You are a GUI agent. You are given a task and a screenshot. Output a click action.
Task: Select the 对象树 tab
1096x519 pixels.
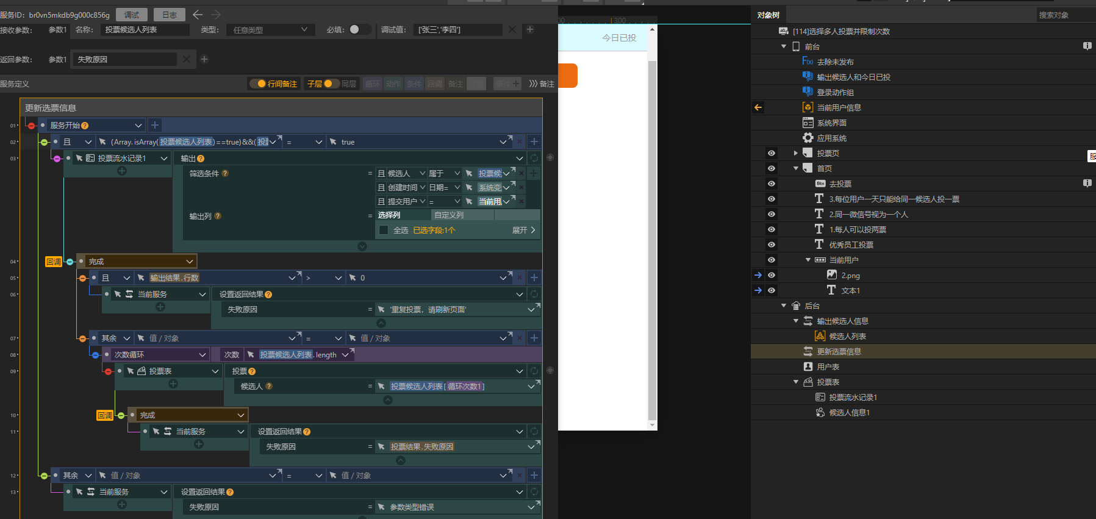(768, 15)
